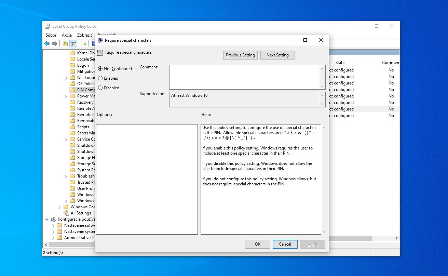
Task: Click the Remote P folder icon
Action: (72, 115)
